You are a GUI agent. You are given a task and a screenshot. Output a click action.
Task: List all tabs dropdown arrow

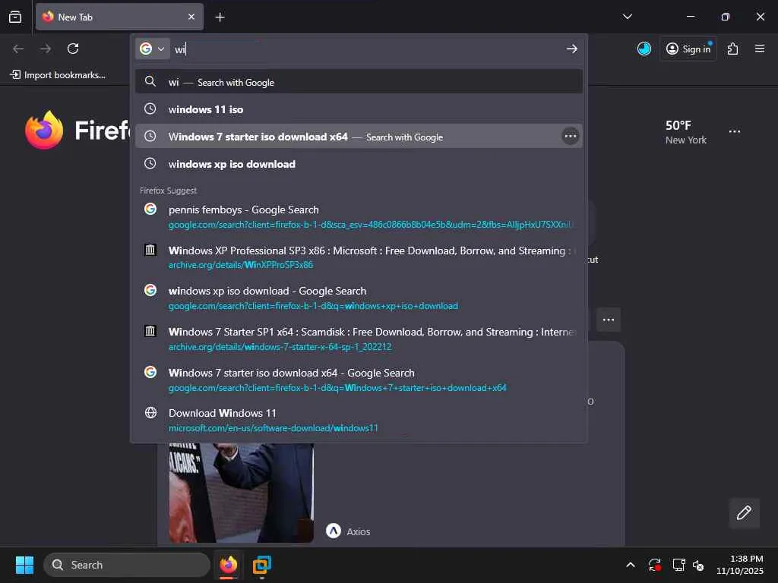tap(627, 17)
